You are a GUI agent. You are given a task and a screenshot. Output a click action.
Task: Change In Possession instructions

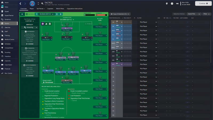tap(30, 44)
